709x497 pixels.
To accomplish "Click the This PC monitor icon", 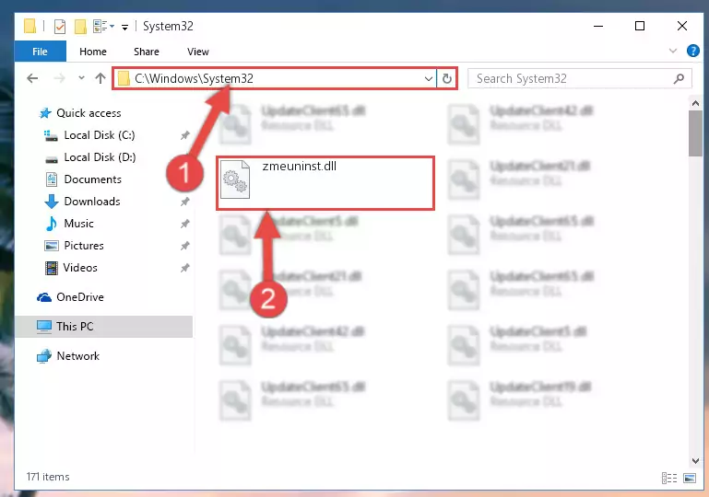I will [44, 327].
